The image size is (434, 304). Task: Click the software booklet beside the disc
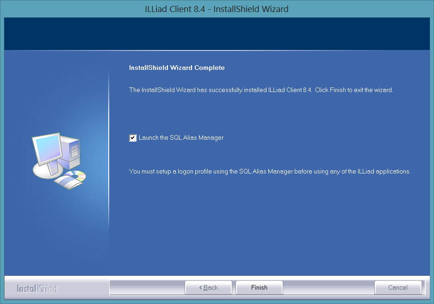tap(66, 182)
